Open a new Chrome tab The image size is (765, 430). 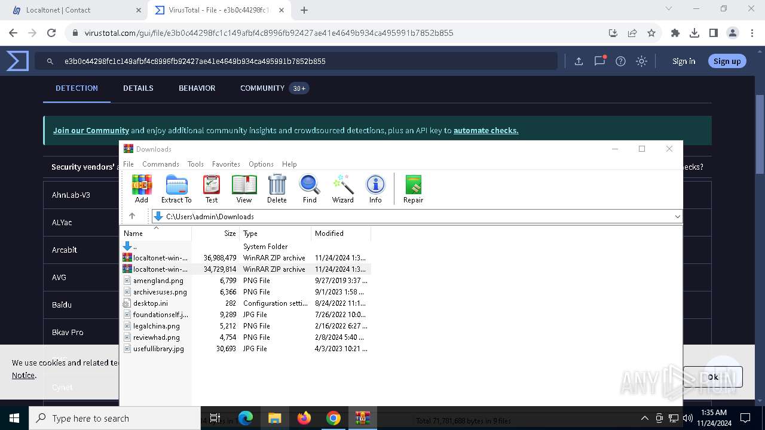304,10
